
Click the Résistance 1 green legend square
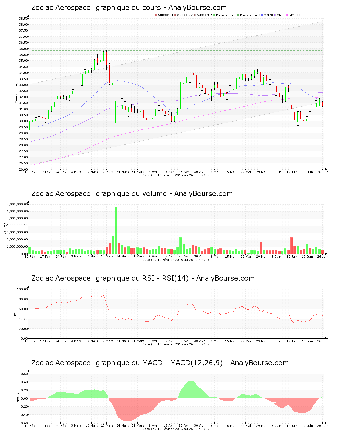click(214, 15)
